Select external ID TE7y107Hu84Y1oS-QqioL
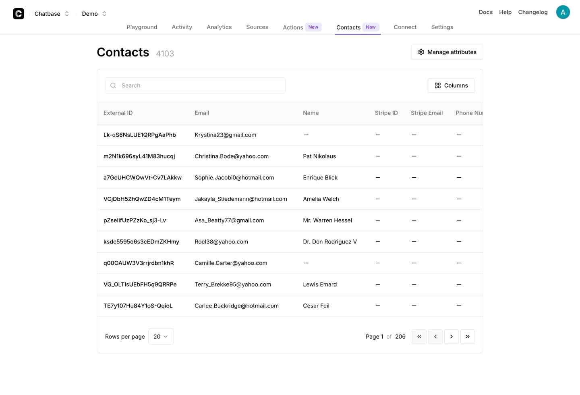Screen dimensions: 580x395 [x=138, y=306]
